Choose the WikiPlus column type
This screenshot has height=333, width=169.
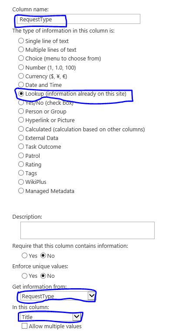21,182
